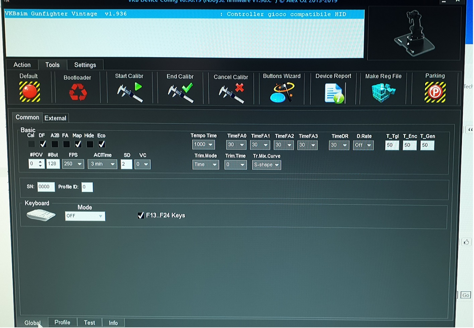The image size is (474, 328).
Task: Open the Tempo Time dropdown
Action: (x=204, y=145)
